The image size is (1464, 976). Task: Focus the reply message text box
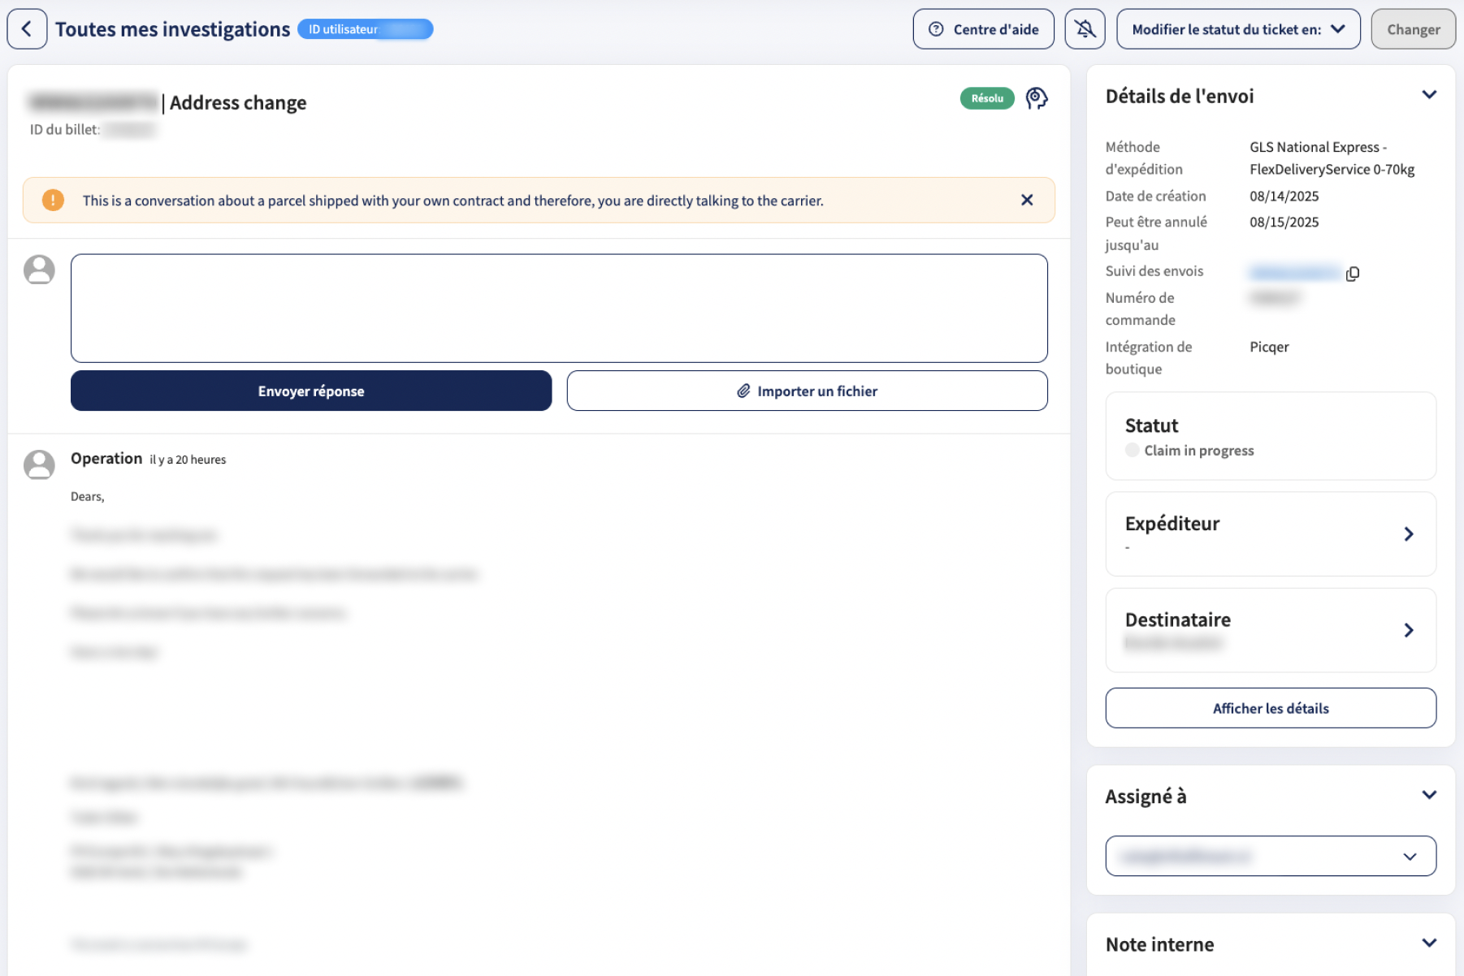559,308
